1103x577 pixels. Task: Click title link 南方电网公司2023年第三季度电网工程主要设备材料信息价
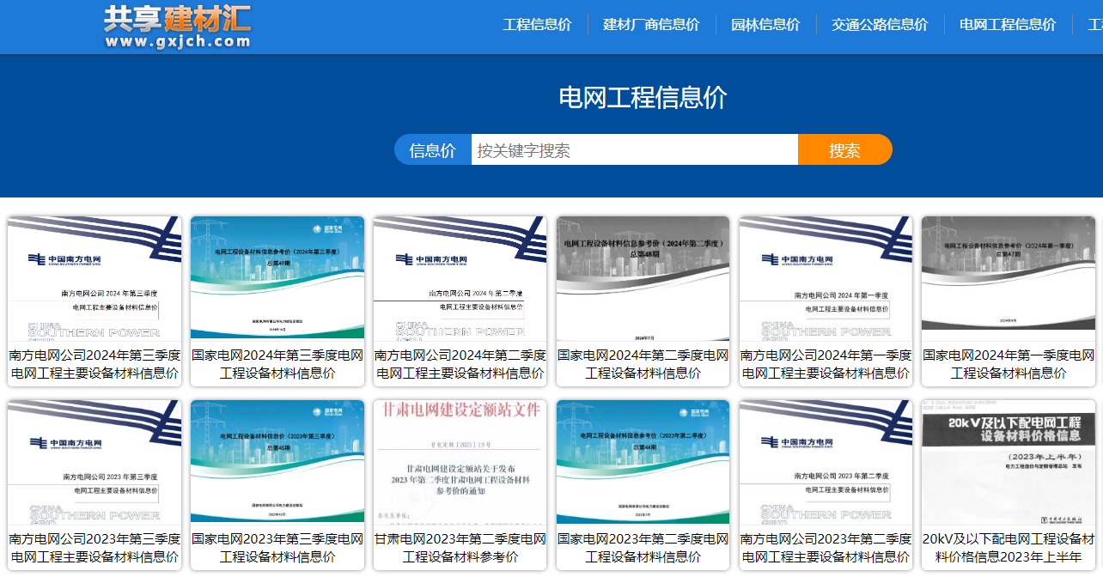coord(94,548)
